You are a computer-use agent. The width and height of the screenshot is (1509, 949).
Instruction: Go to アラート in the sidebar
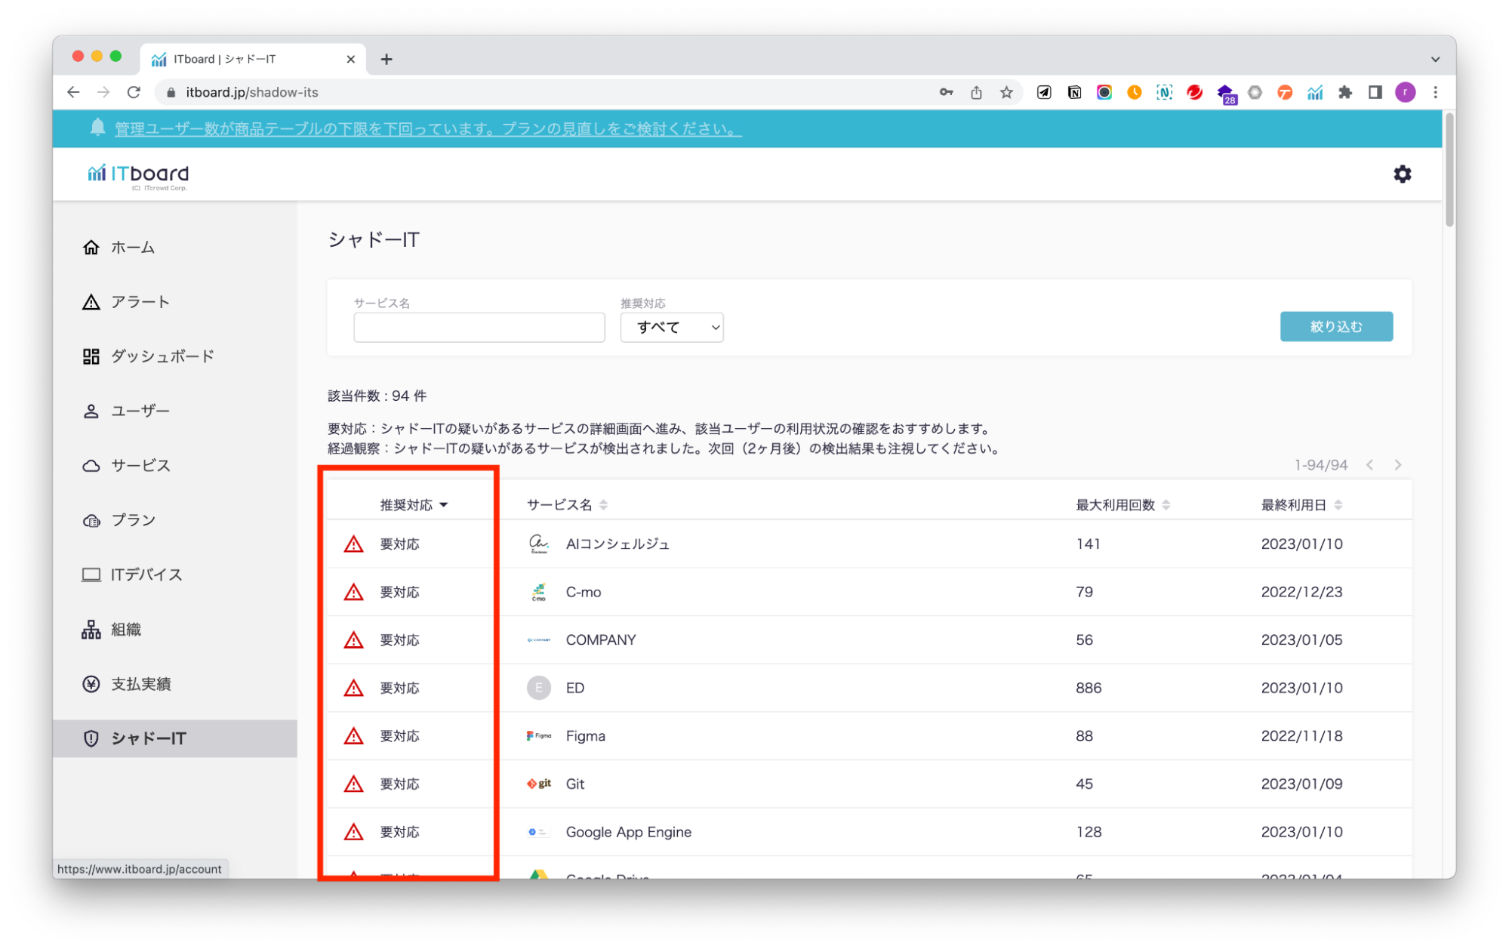pos(140,302)
